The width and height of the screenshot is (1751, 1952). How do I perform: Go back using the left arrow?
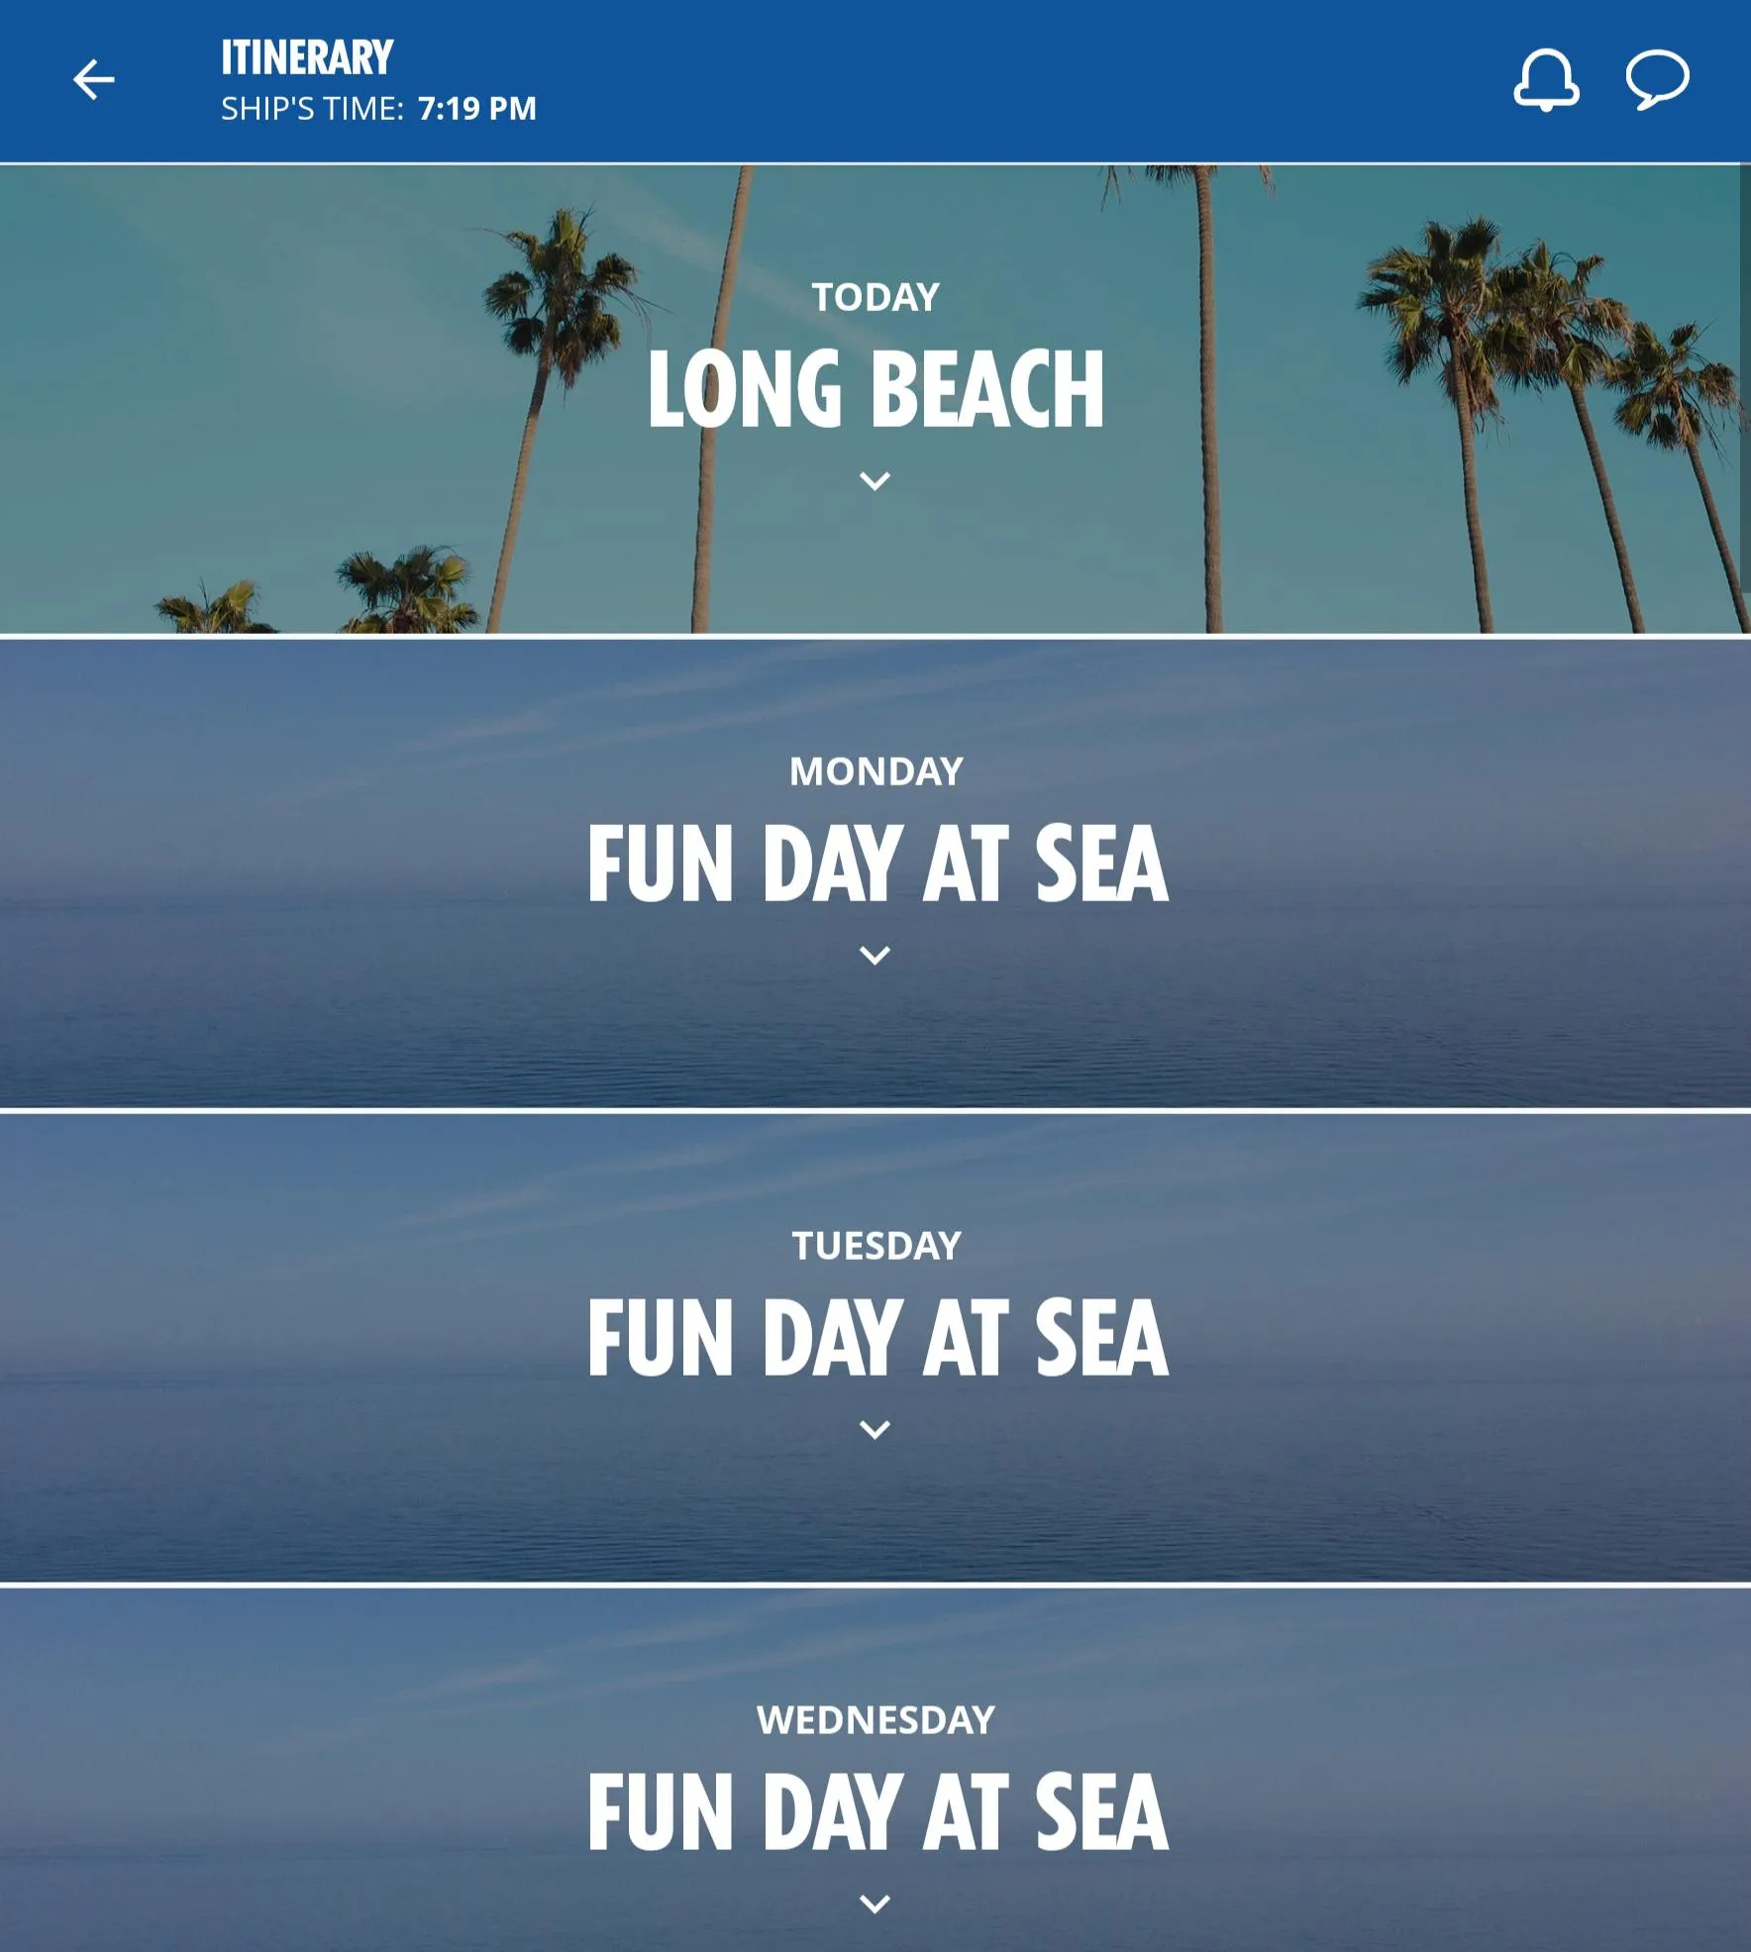pyautogui.click(x=94, y=79)
